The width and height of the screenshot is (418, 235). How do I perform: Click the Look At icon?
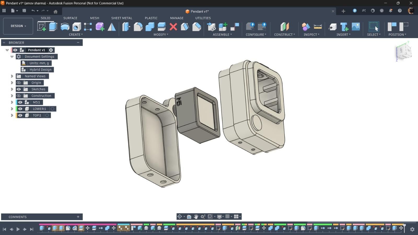click(189, 216)
